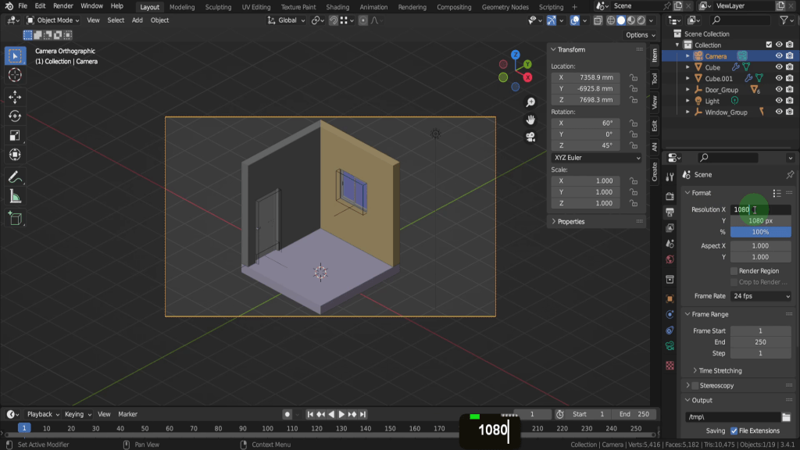
Task: Open the Render menu
Action: click(63, 6)
